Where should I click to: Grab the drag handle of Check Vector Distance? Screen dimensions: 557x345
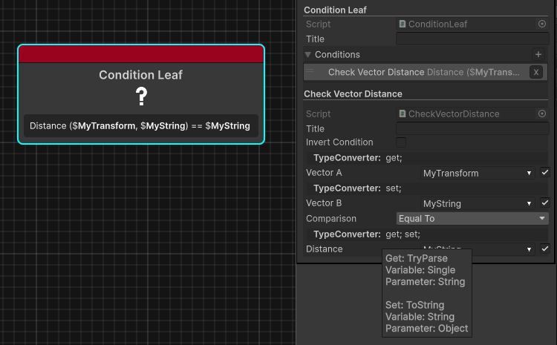[312, 72]
